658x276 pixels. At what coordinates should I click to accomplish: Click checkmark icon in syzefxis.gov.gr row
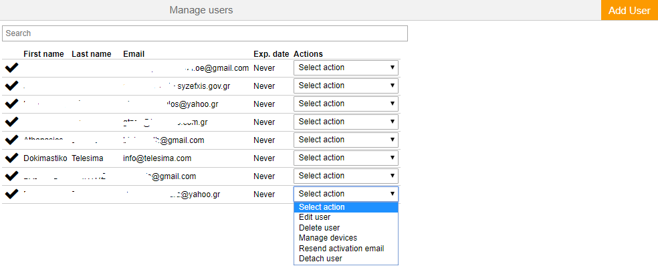(12, 86)
